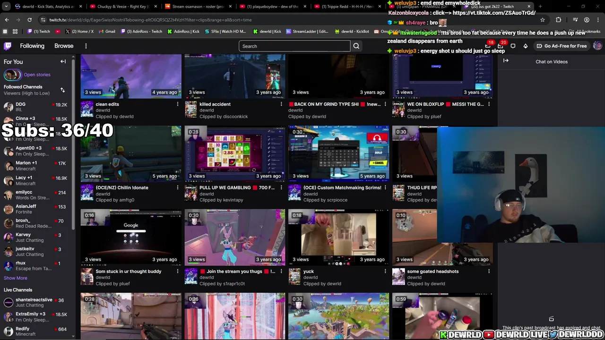The image size is (605, 340).
Task: Open options for the 'killed accident' clip
Action: point(281,104)
